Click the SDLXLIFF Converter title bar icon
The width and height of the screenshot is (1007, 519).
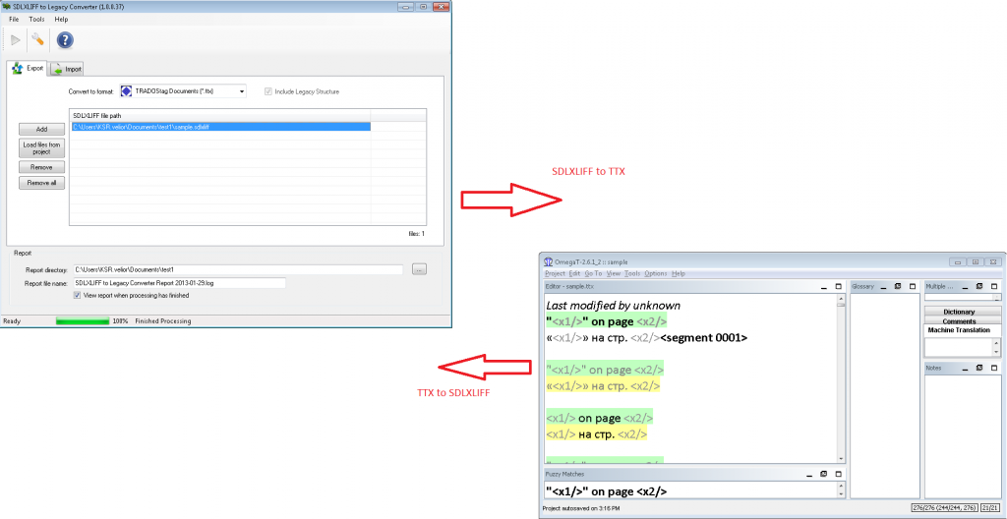[x=7, y=5]
